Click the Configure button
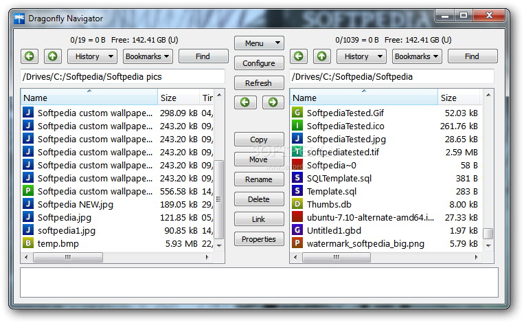The height and width of the screenshot is (323, 524). click(259, 63)
